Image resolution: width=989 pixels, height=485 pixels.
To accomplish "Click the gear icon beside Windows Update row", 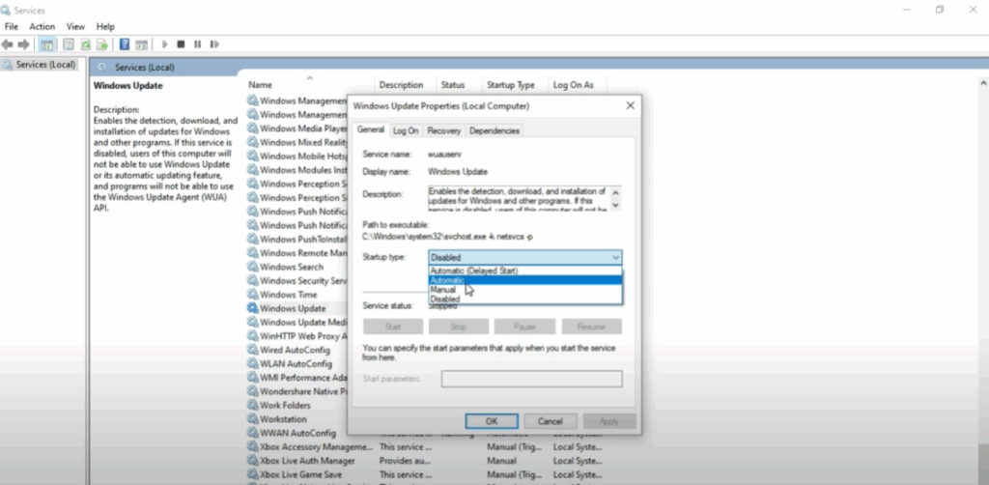I will [253, 308].
